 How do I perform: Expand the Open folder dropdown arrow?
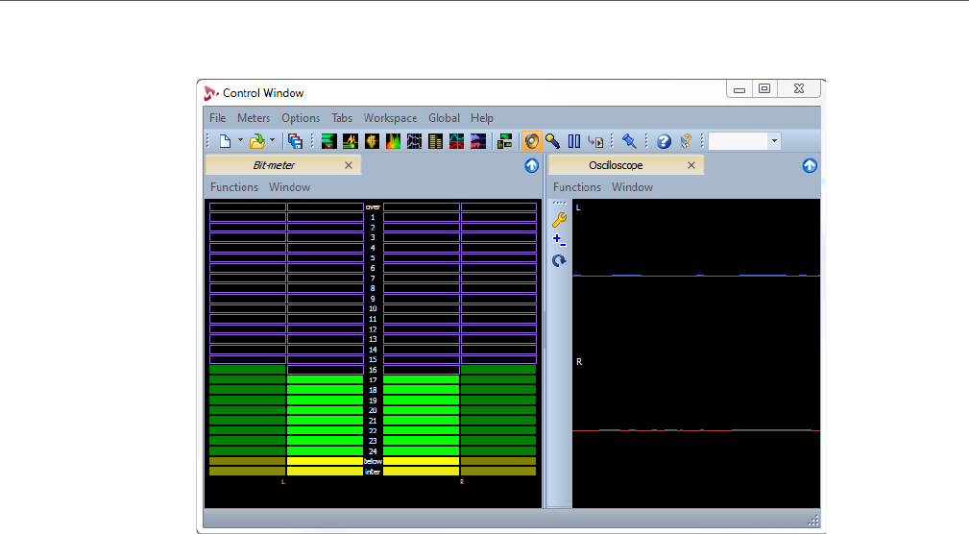pos(273,141)
